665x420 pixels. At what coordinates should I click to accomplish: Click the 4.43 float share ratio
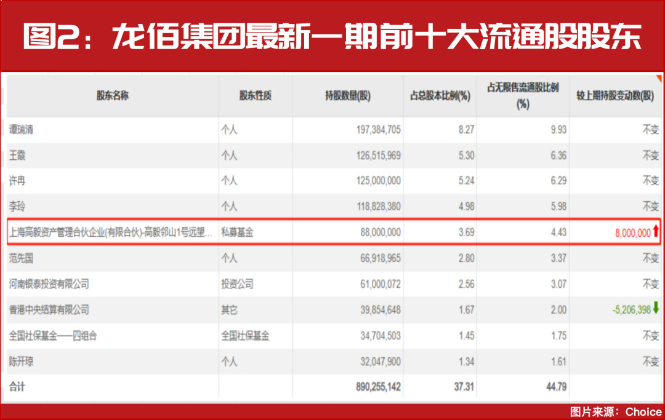558,232
